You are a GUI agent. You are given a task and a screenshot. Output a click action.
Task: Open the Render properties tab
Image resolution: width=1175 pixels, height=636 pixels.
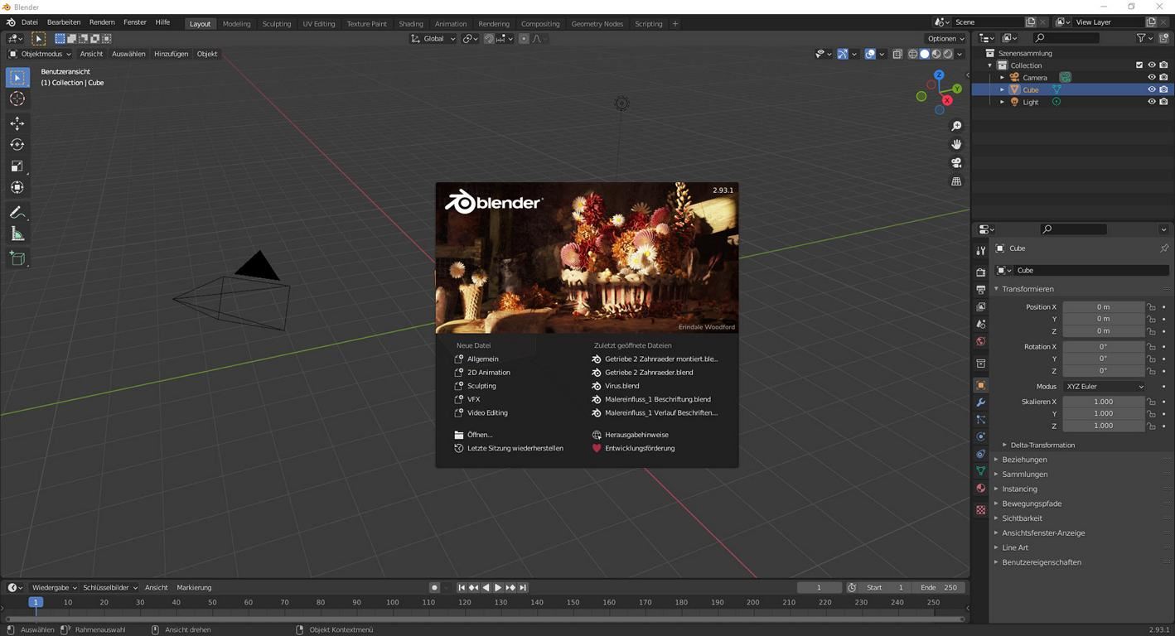click(980, 272)
